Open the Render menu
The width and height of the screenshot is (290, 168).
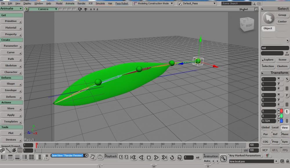(x=81, y=3)
